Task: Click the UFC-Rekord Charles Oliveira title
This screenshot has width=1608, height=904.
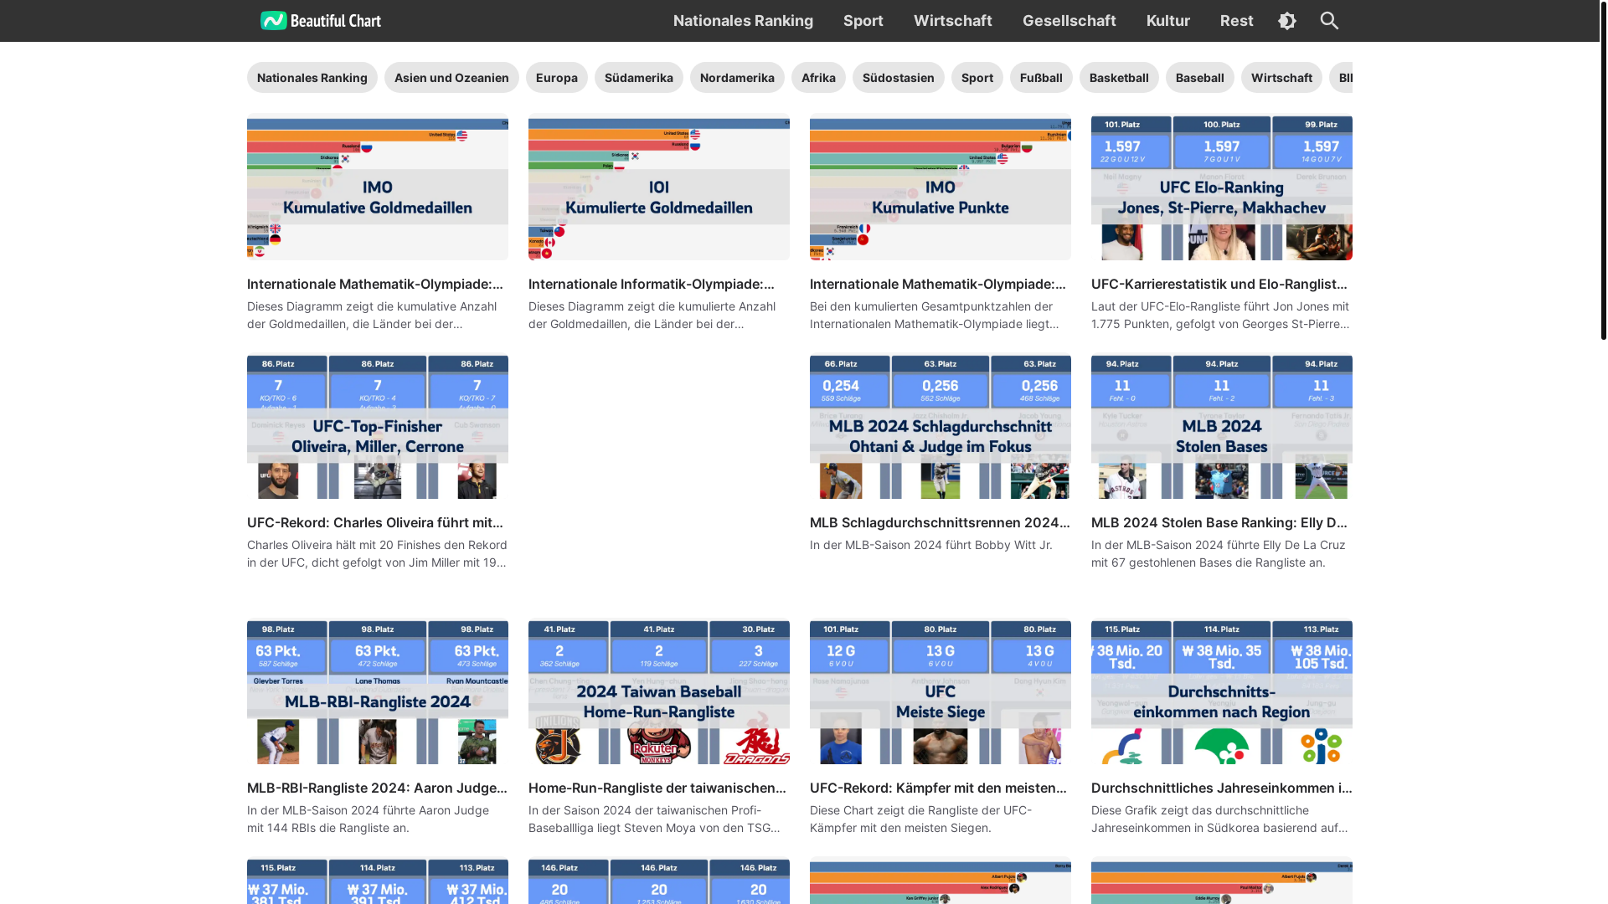Action: (x=375, y=522)
